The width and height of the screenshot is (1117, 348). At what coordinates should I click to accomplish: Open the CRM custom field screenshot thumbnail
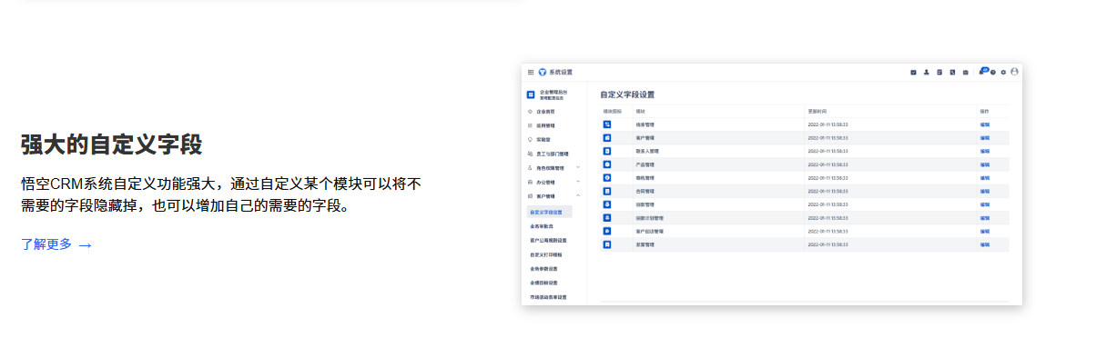click(772, 184)
